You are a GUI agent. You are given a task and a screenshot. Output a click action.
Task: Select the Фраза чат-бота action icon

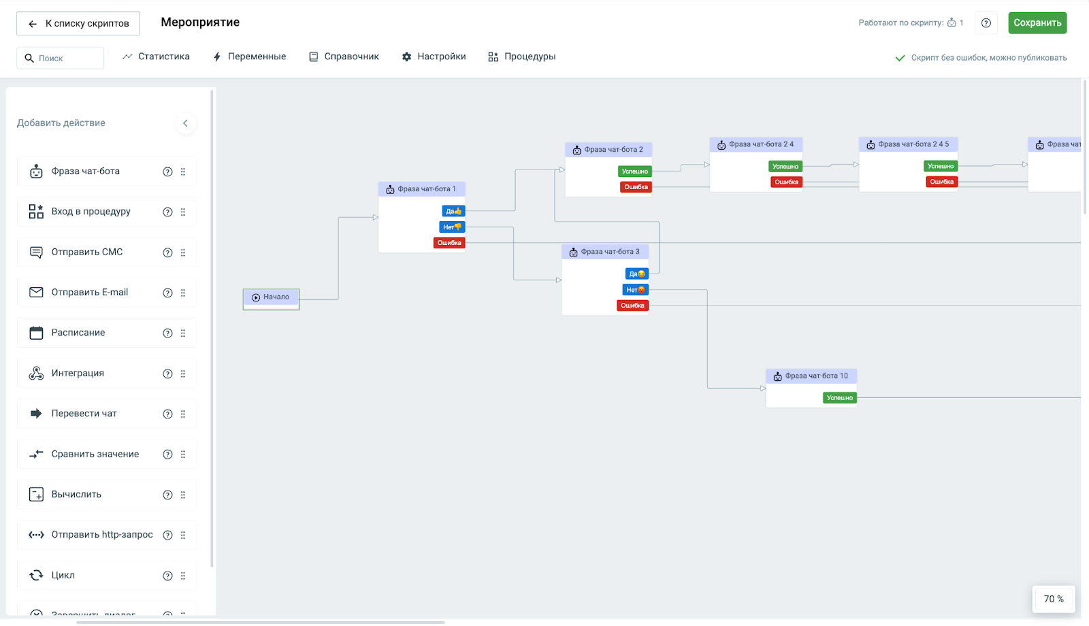point(36,171)
